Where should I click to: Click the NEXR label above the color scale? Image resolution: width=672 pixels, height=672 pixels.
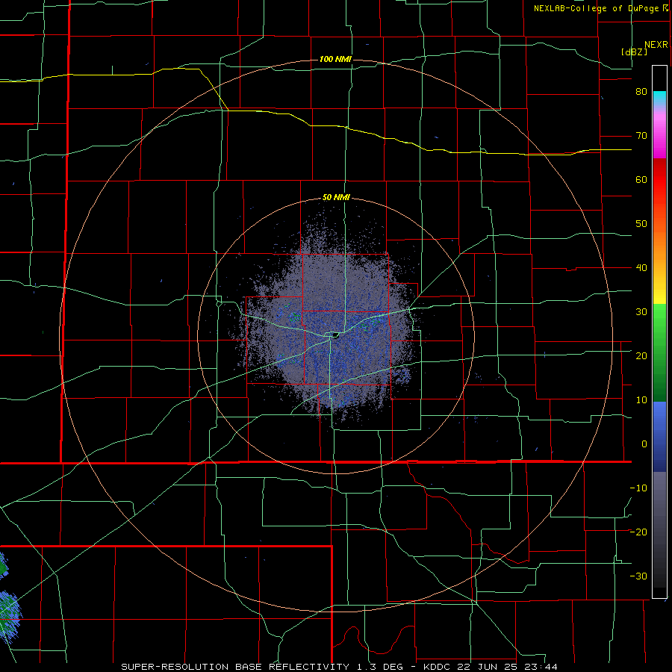click(x=656, y=45)
